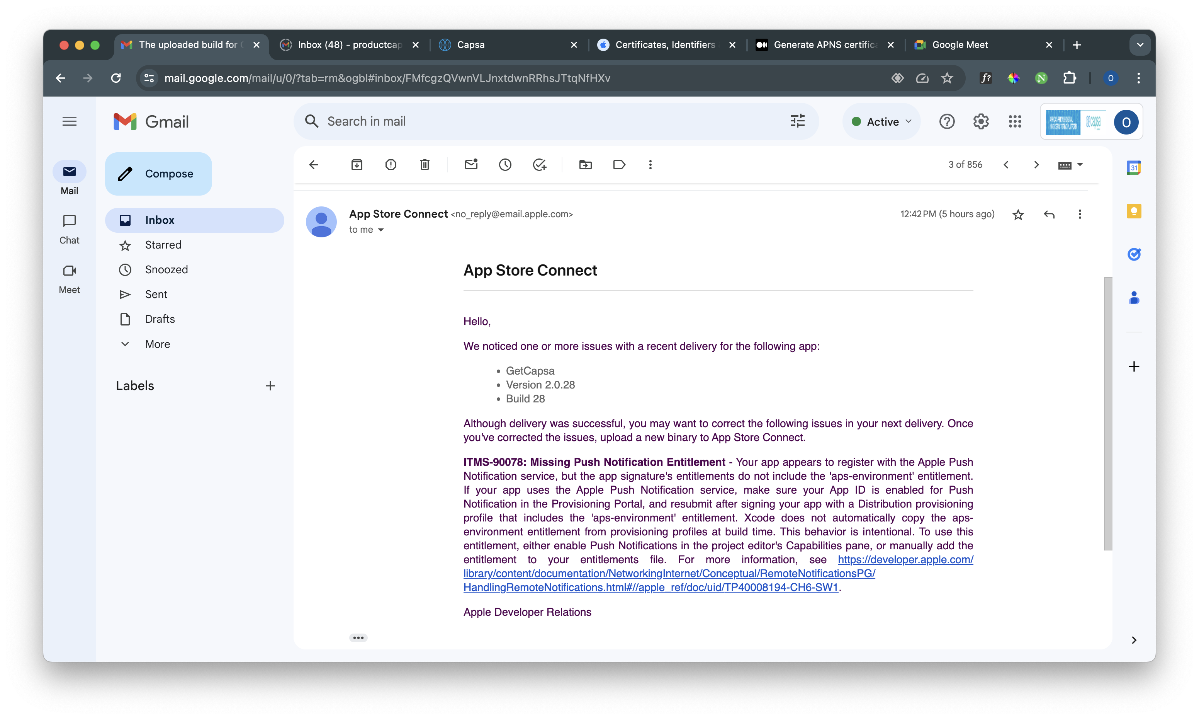Reload the page in Chrome
1199x719 pixels.
[x=115, y=78]
